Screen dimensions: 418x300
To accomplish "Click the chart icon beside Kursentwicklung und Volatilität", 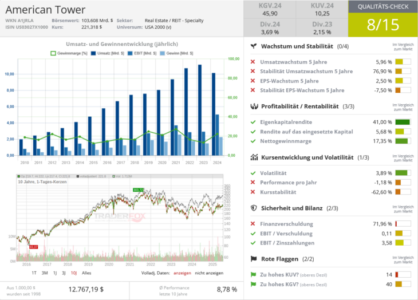I will pyautogui.click(x=254, y=157).
